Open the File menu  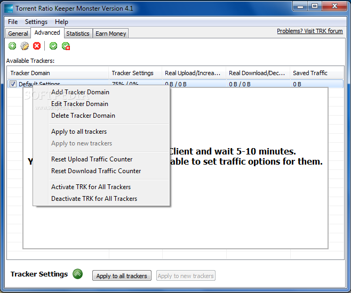pyautogui.click(x=13, y=22)
